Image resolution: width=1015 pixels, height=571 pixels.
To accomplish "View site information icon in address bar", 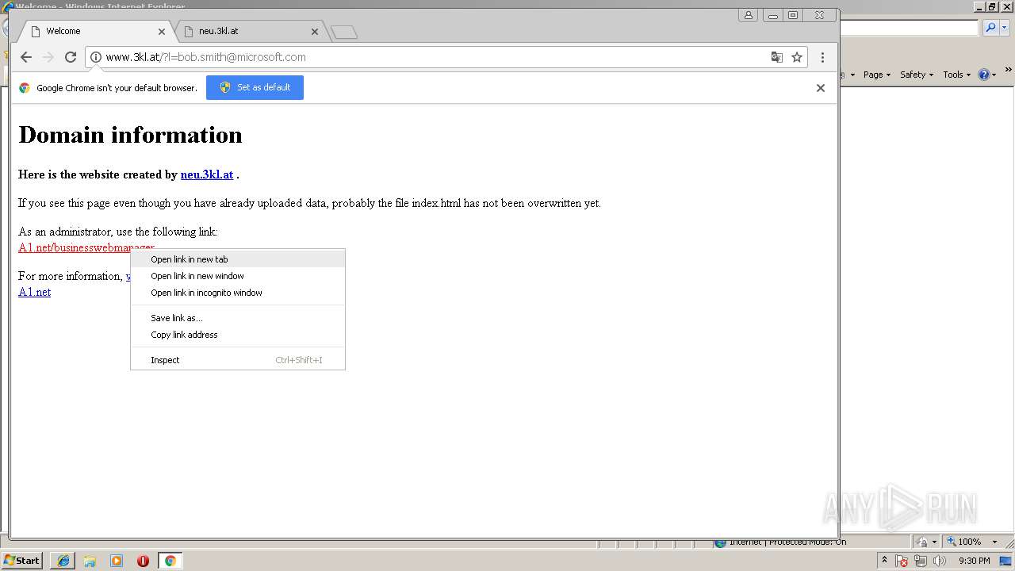I will click(x=96, y=57).
